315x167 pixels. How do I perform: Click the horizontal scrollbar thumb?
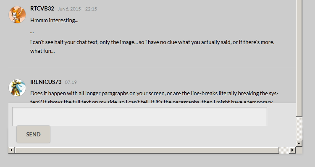click(147, 150)
